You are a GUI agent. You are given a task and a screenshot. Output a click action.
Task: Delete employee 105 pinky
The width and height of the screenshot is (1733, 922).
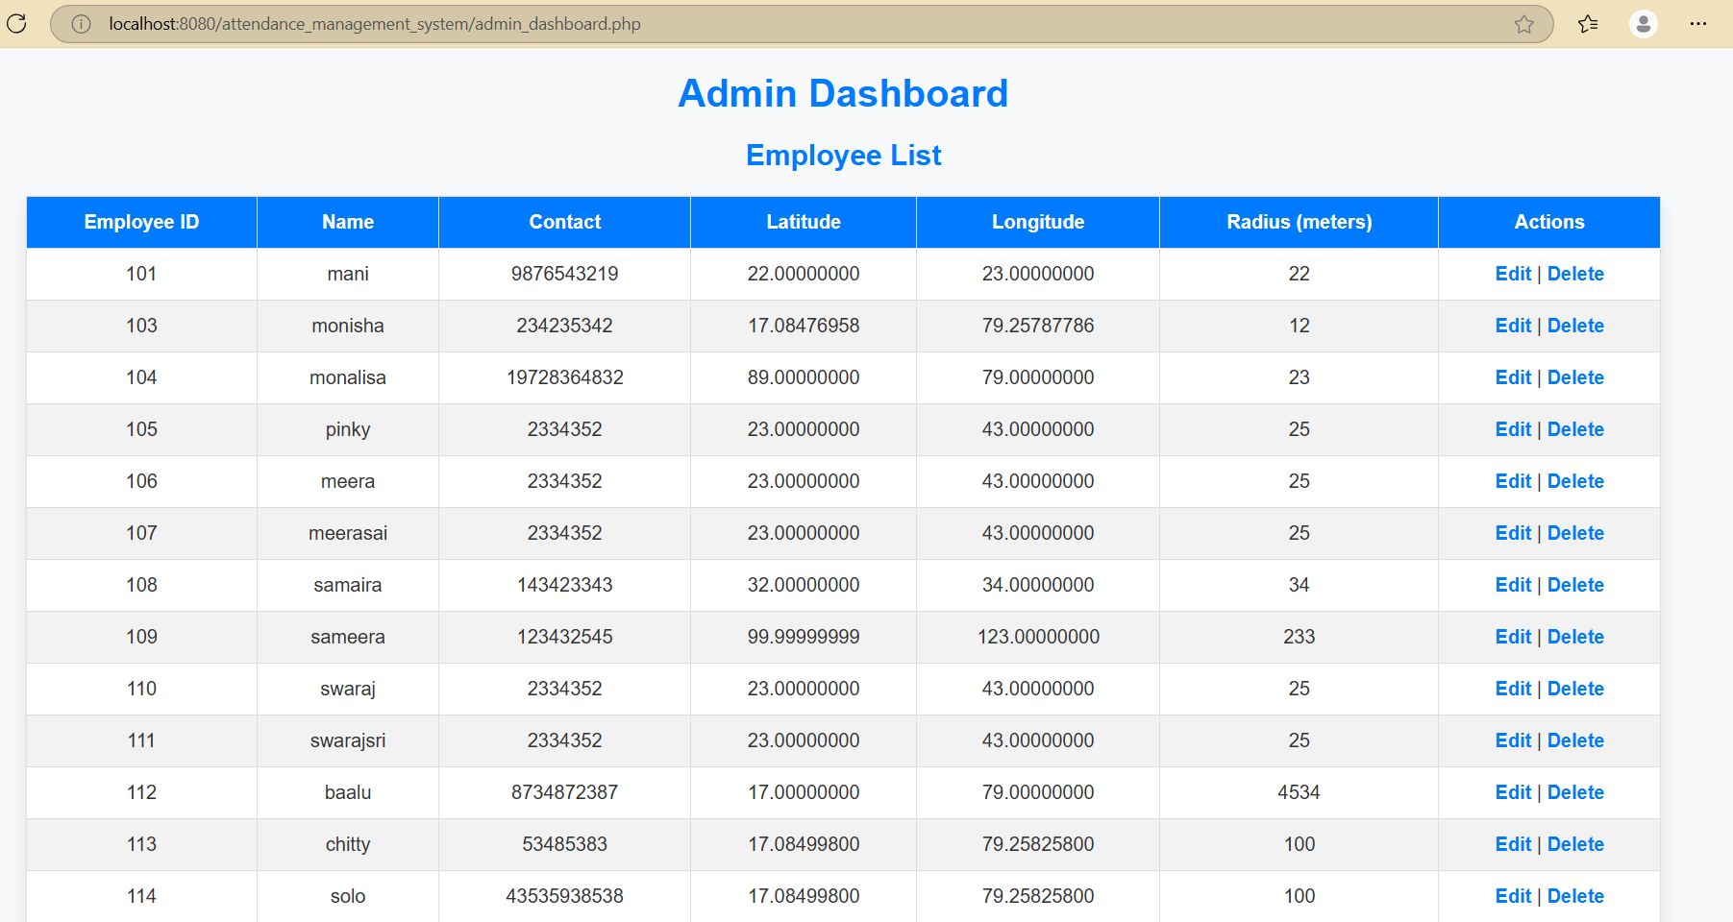(x=1575, y=429)
